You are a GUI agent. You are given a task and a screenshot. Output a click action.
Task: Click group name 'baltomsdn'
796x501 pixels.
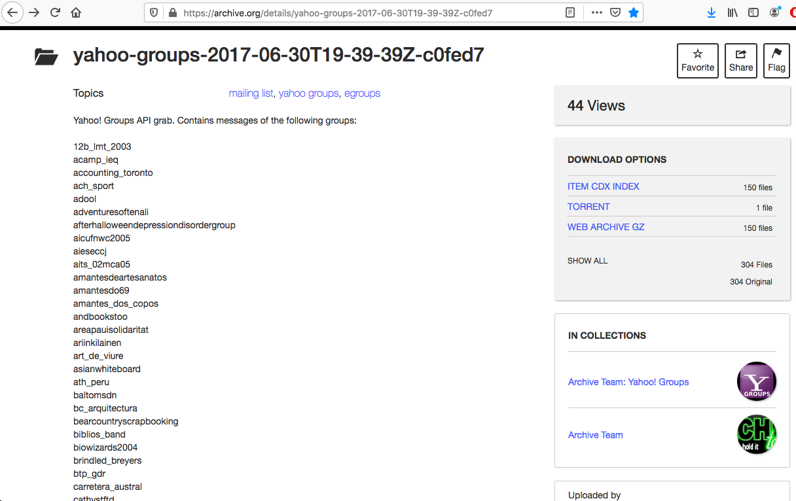(95, 395)
